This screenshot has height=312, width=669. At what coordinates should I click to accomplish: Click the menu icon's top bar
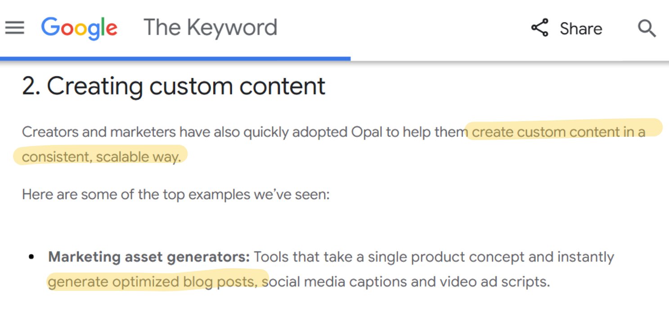tap(14, 22)
